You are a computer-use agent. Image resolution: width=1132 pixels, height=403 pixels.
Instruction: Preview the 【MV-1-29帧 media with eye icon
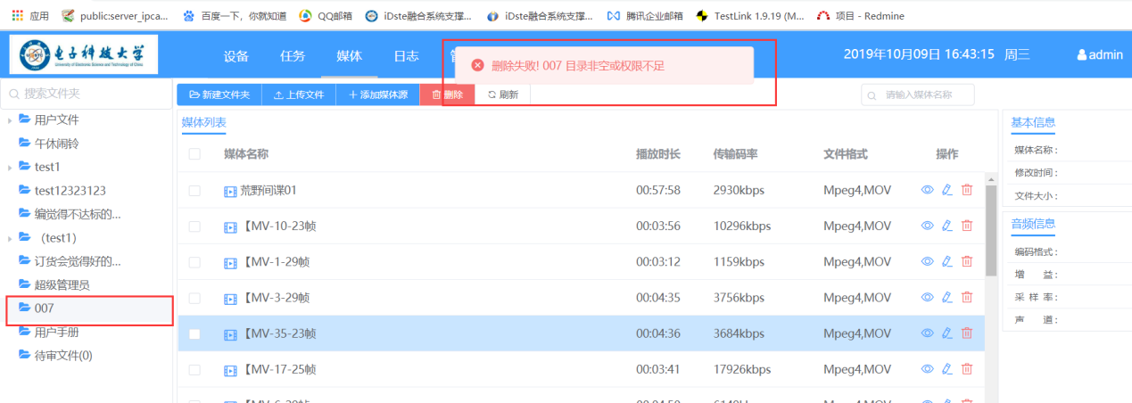(927, 261)
